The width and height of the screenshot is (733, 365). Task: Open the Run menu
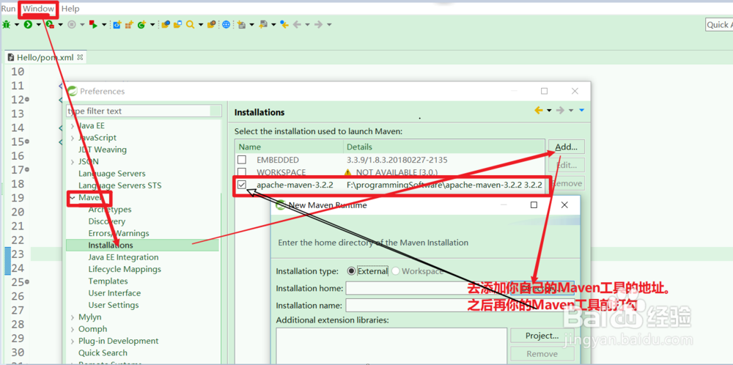(x=8, y=8)
